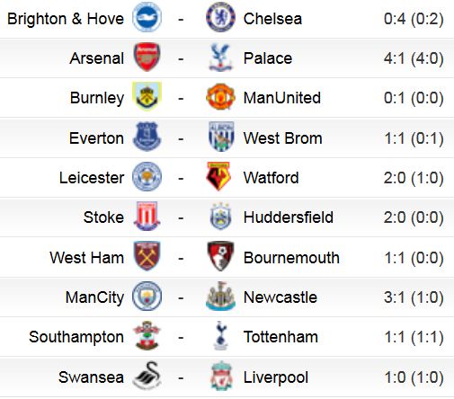The width and height of the screenshot is (454, 399).
Task: Click the Newcastle United crest
Action: (x=220, y=296)
